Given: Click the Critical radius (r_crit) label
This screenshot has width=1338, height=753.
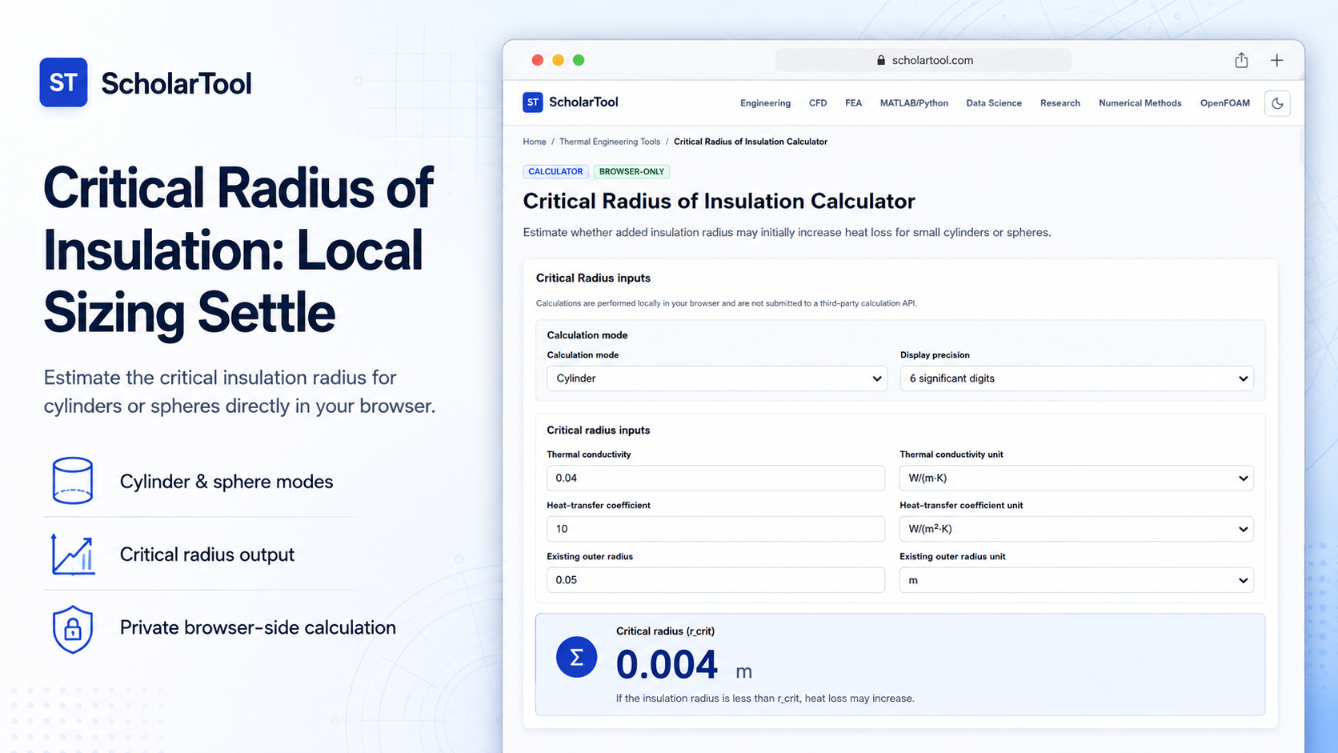Looking at the screenshot, I should pos(665,631).
